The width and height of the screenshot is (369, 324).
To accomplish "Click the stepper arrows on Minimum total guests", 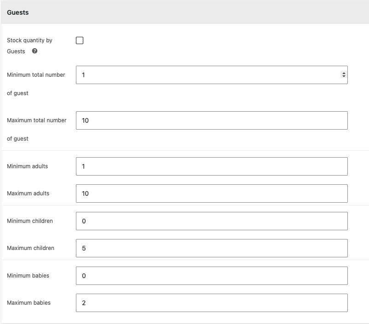I will [x=344, y=75].
